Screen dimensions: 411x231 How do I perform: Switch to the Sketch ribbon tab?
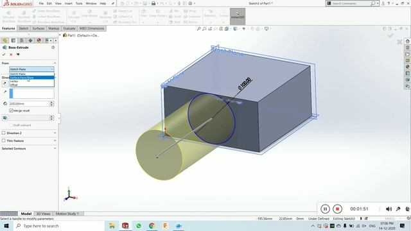click(x=23, y=28)
